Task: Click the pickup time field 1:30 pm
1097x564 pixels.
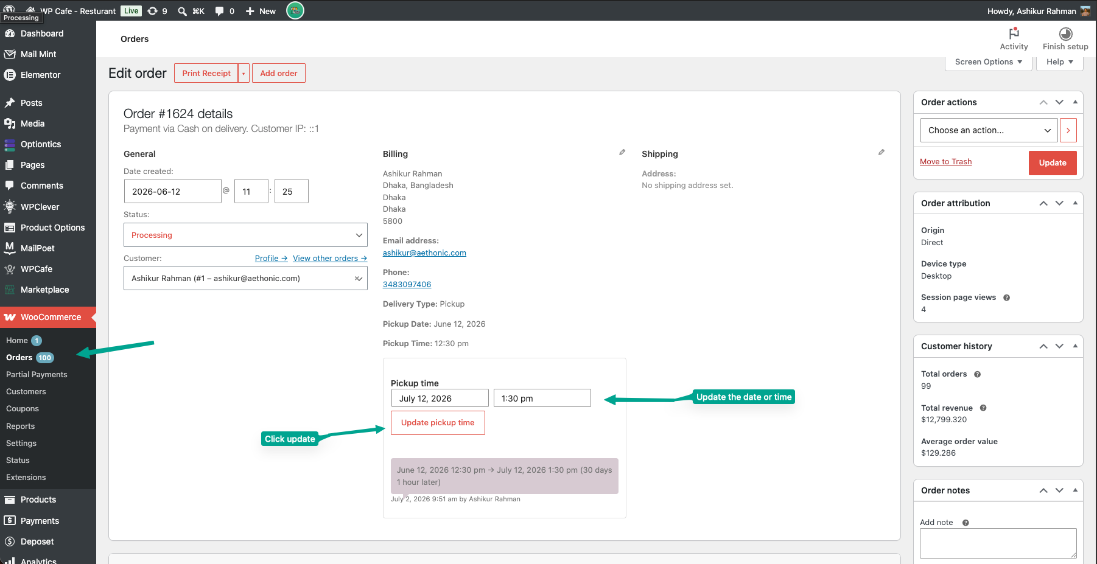Action: click(542, 399)
